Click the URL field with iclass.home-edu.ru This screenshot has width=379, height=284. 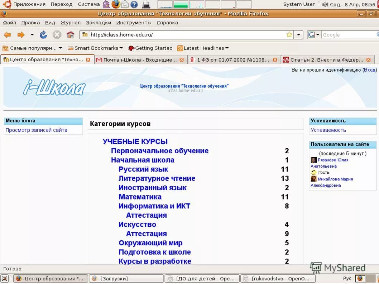pyautogui.click(x=188, y=35)
